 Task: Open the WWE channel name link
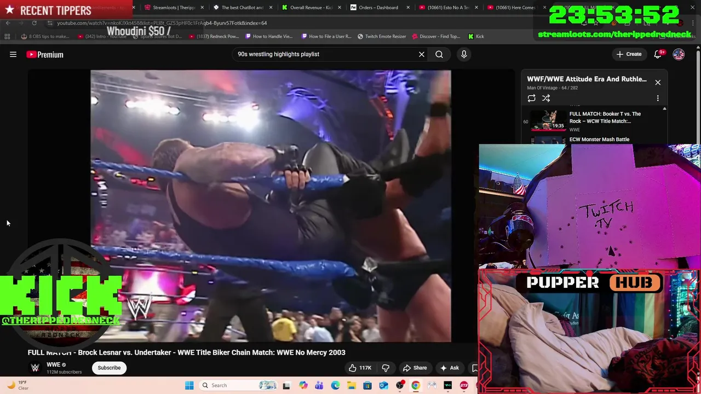[x=53, y=365]
